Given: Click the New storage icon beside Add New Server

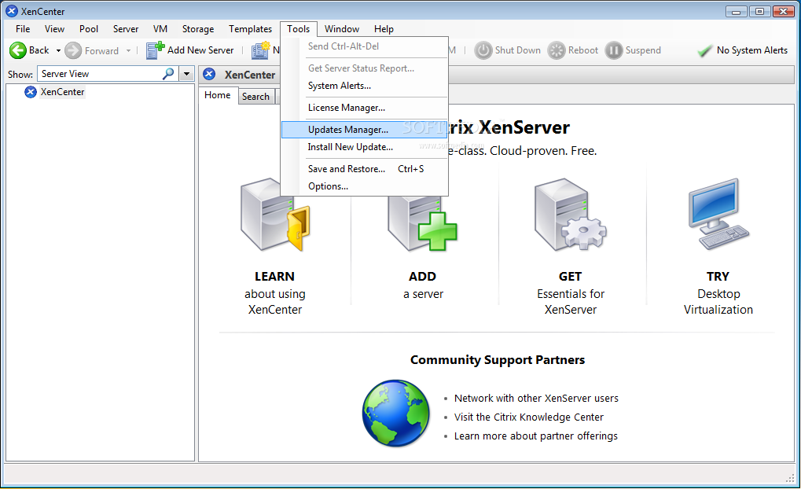Looking at the screenshot, I should [x=260, y=50].
